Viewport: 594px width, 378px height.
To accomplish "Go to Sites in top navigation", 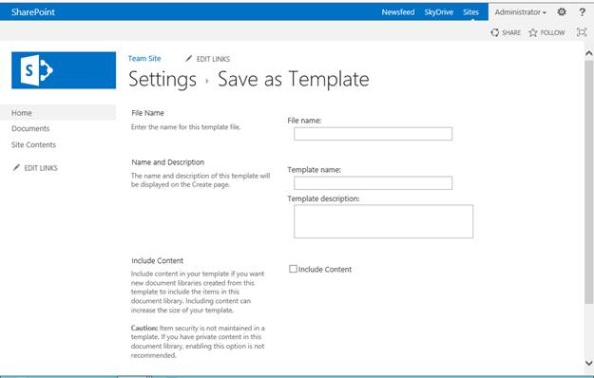I will coord(470,12).
